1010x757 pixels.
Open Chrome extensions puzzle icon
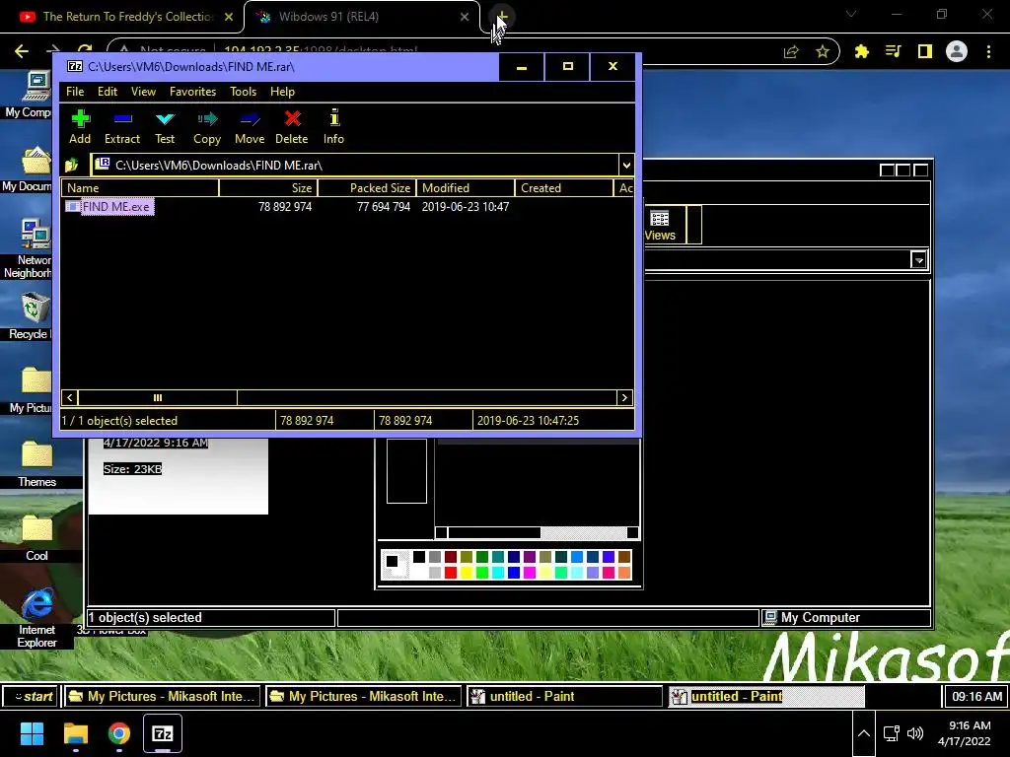(x=862, y=51)
